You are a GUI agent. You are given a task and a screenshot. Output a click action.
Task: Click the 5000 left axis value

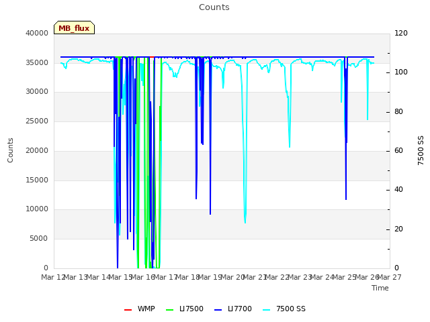tap(39, 239)
